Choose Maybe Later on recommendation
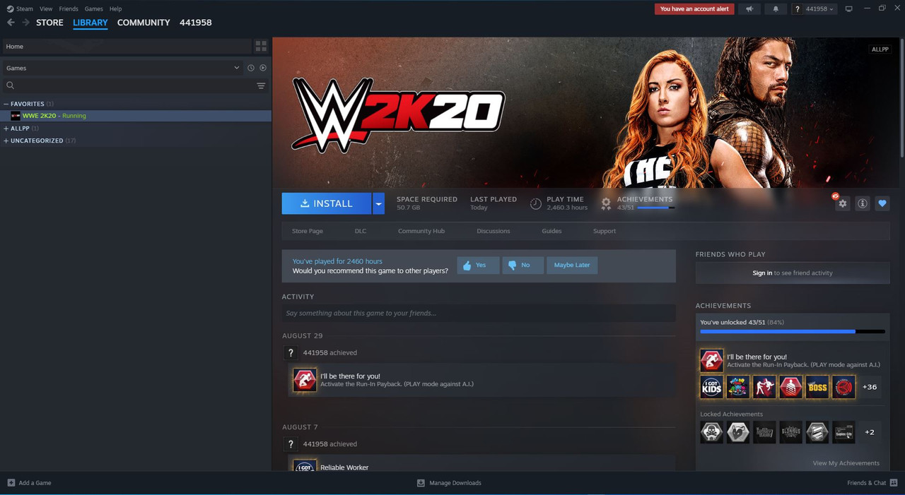This screenshot has height=495, width=905. [x=572, y=265]
